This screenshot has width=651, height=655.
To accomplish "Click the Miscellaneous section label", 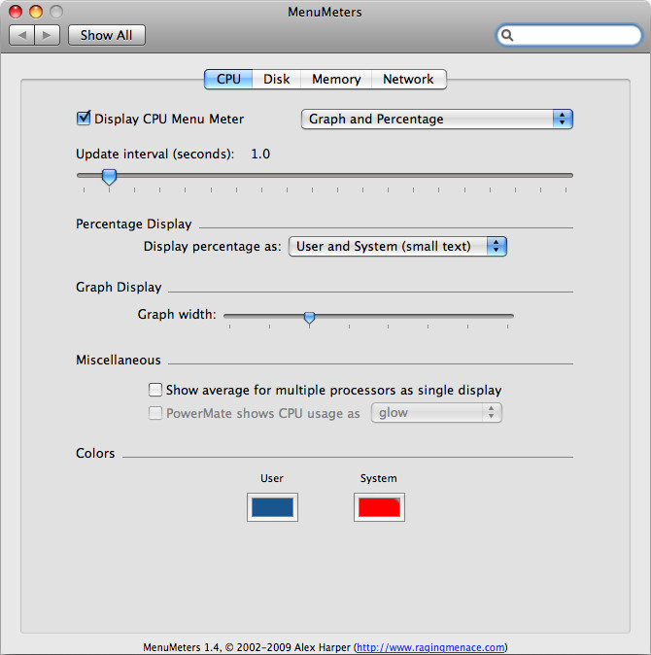I will click(x=119, y=361).
